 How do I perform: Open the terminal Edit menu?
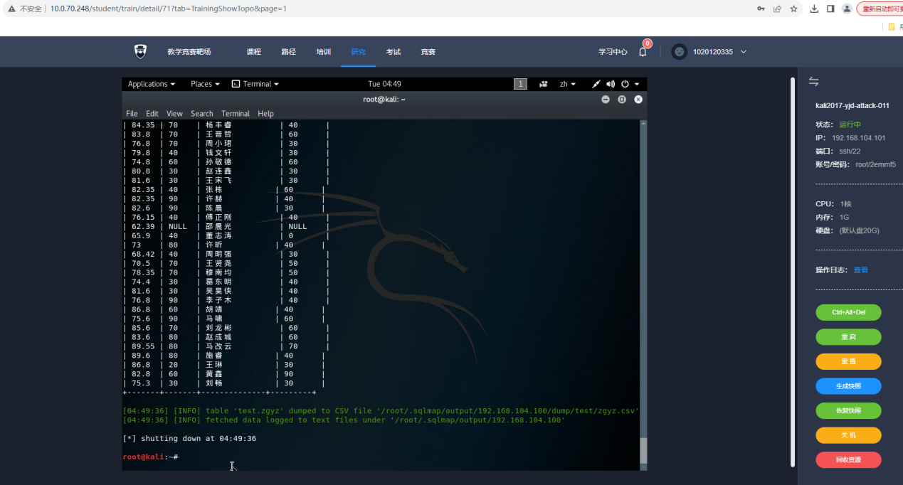click(152, 114)
